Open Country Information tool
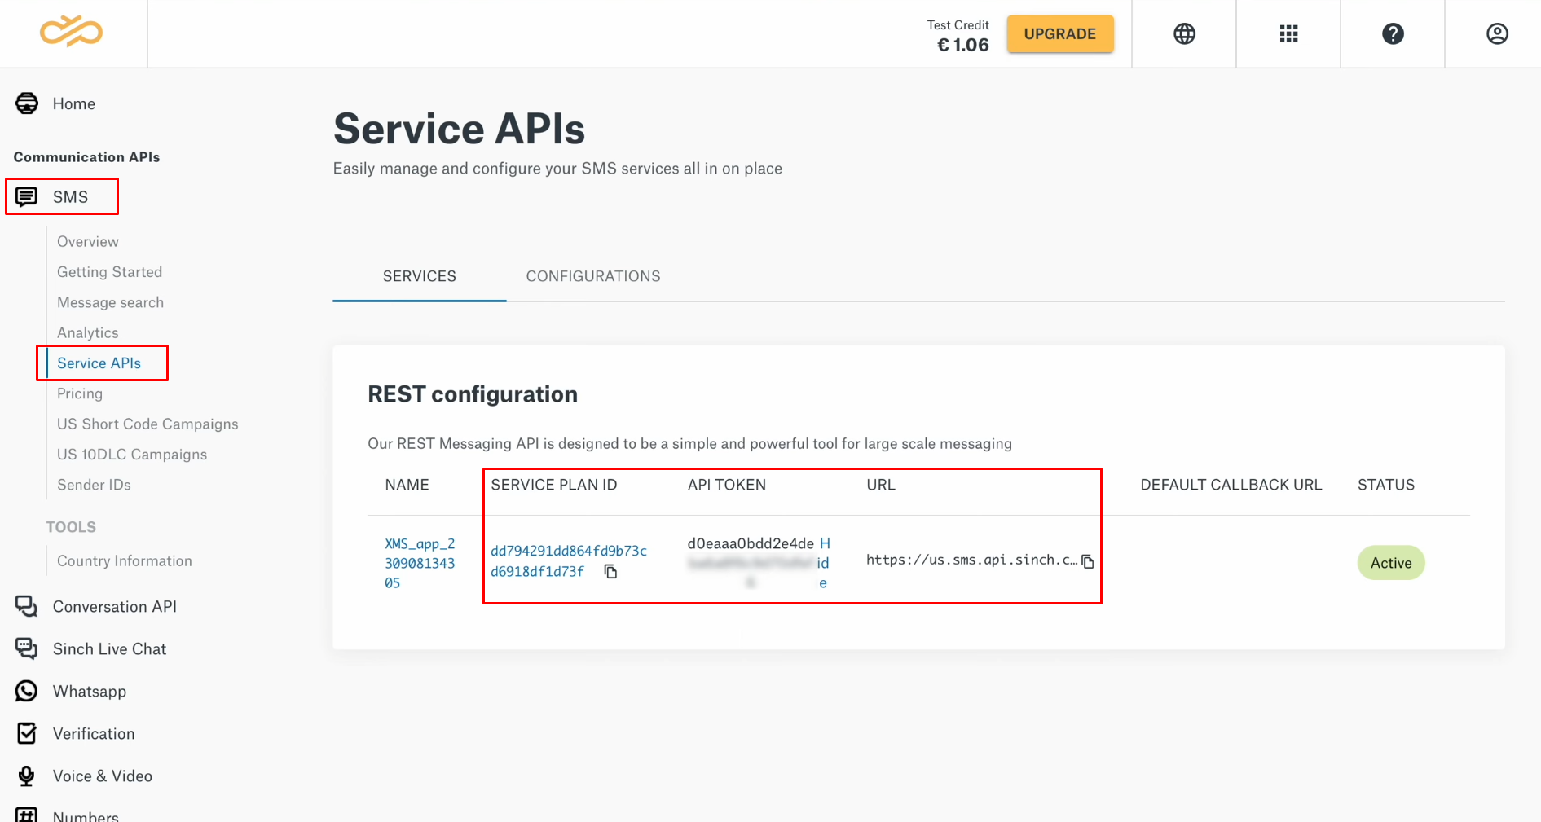Image resolution: width=1541 pixels, height=822 pixels. [125, 560]
